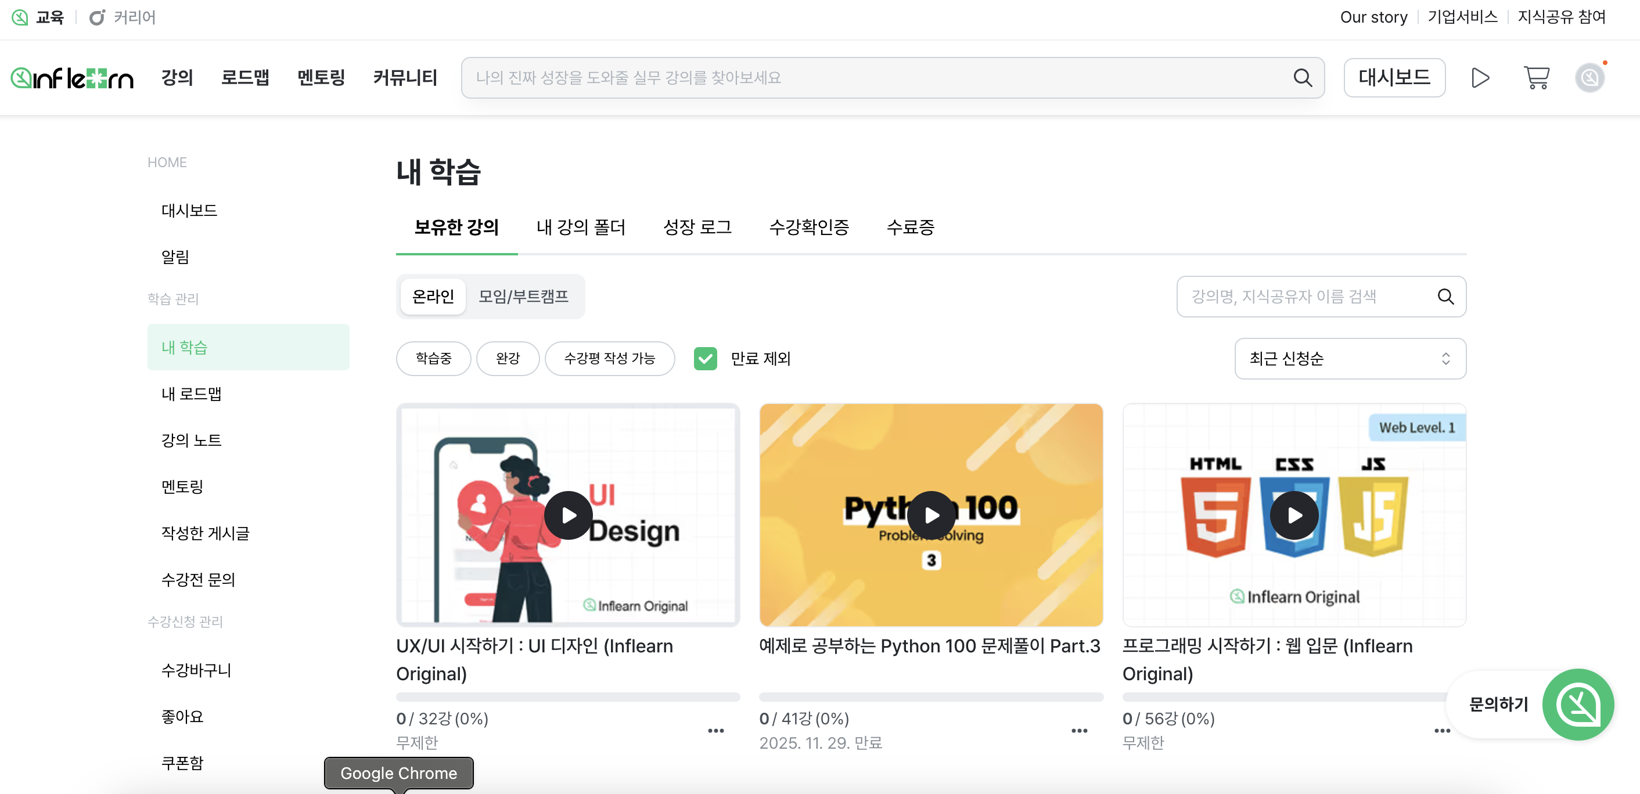This screenshot has height=794, width=1640.
Task: Play the Python 100 course video
Action: coord(931,515)
